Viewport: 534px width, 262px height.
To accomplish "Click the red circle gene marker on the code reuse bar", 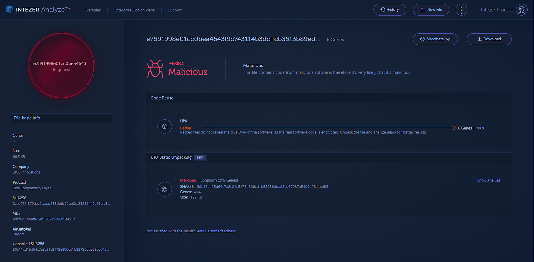I will [x=453, y=128].
